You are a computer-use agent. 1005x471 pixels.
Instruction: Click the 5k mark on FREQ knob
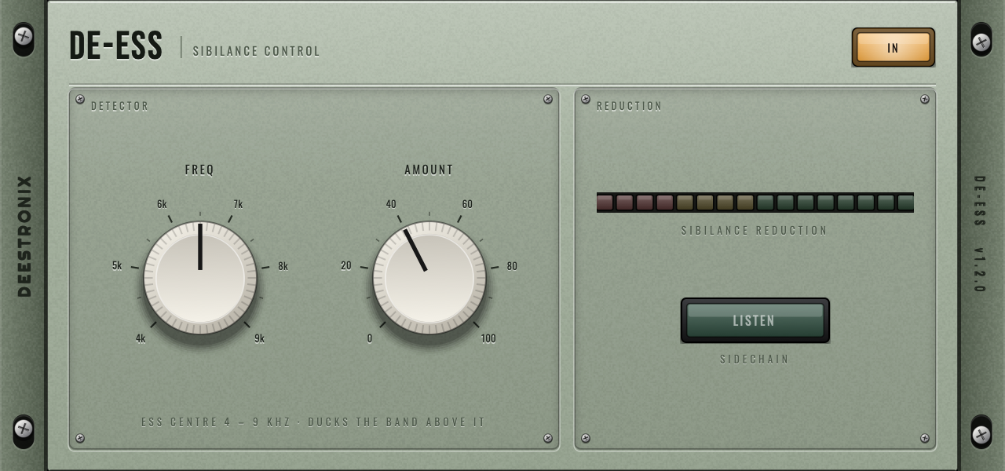[x=117, y=265]
